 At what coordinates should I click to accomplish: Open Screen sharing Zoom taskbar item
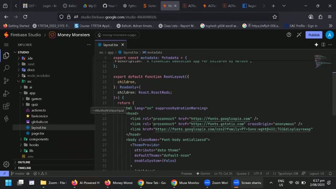(247, 183)
